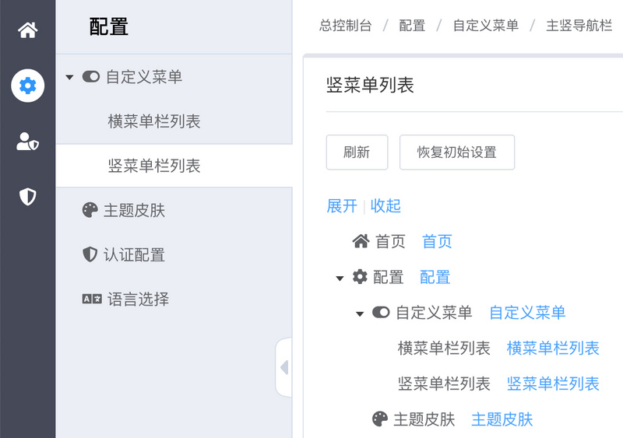Click the 恢复初始设置 button
Screen dimensions: 623x438
(457, 152)
